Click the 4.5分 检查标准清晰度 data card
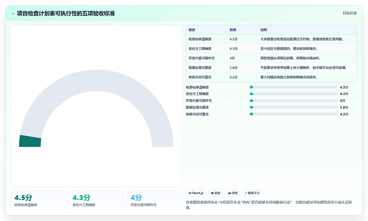The height and width of the screenshot is (221, 368). [x=38, y=200]
